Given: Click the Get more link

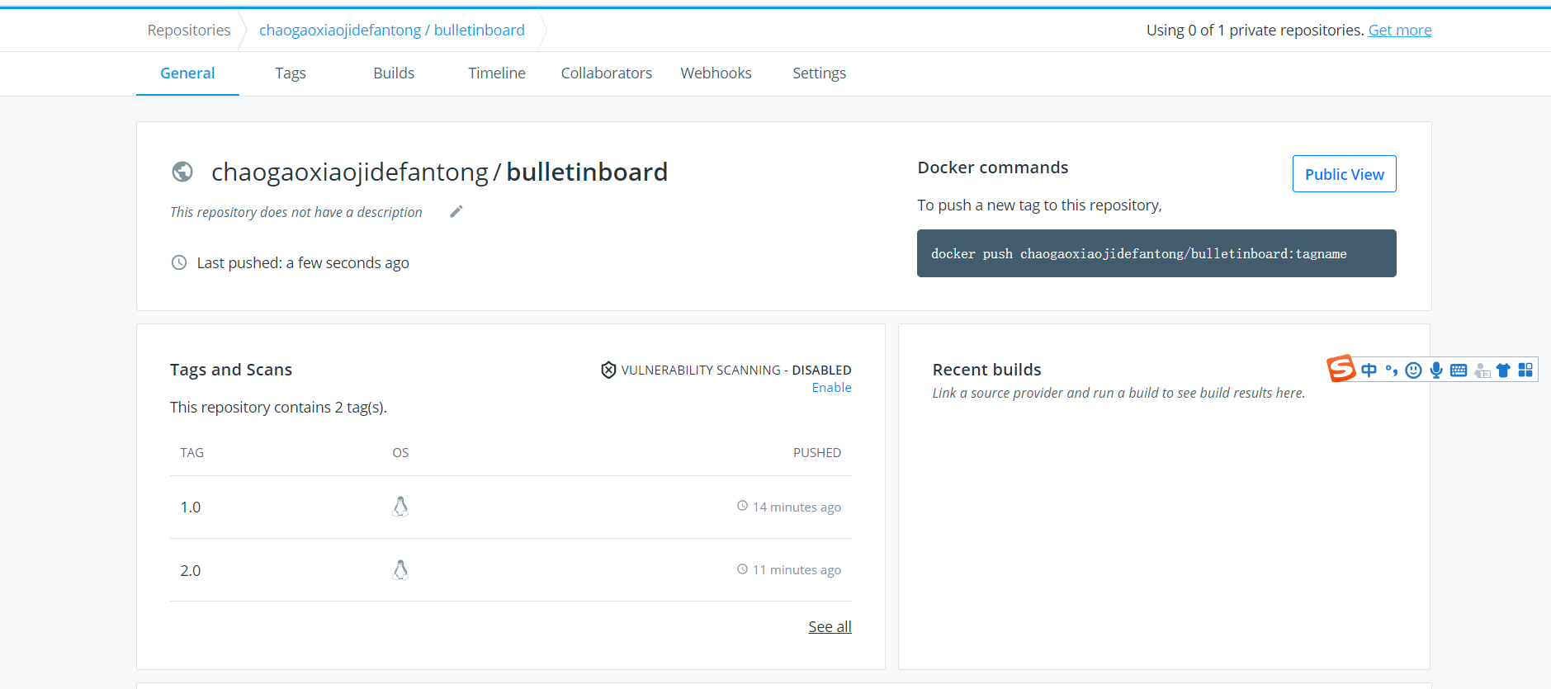Looking at the screenshot, I should 1400,30.
